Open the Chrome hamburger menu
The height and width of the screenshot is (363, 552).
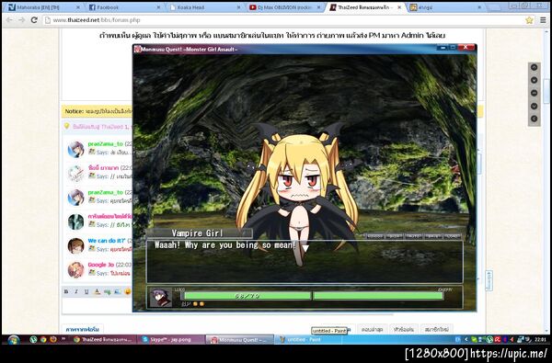543,20
